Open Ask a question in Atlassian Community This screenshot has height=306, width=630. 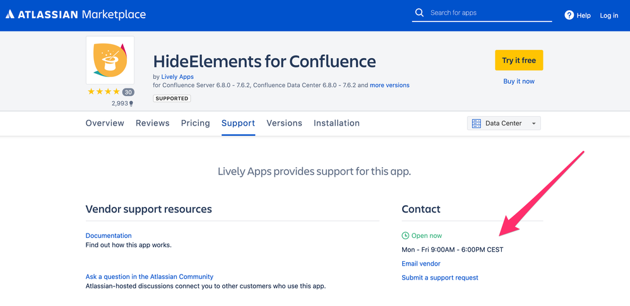click(150, 277)
